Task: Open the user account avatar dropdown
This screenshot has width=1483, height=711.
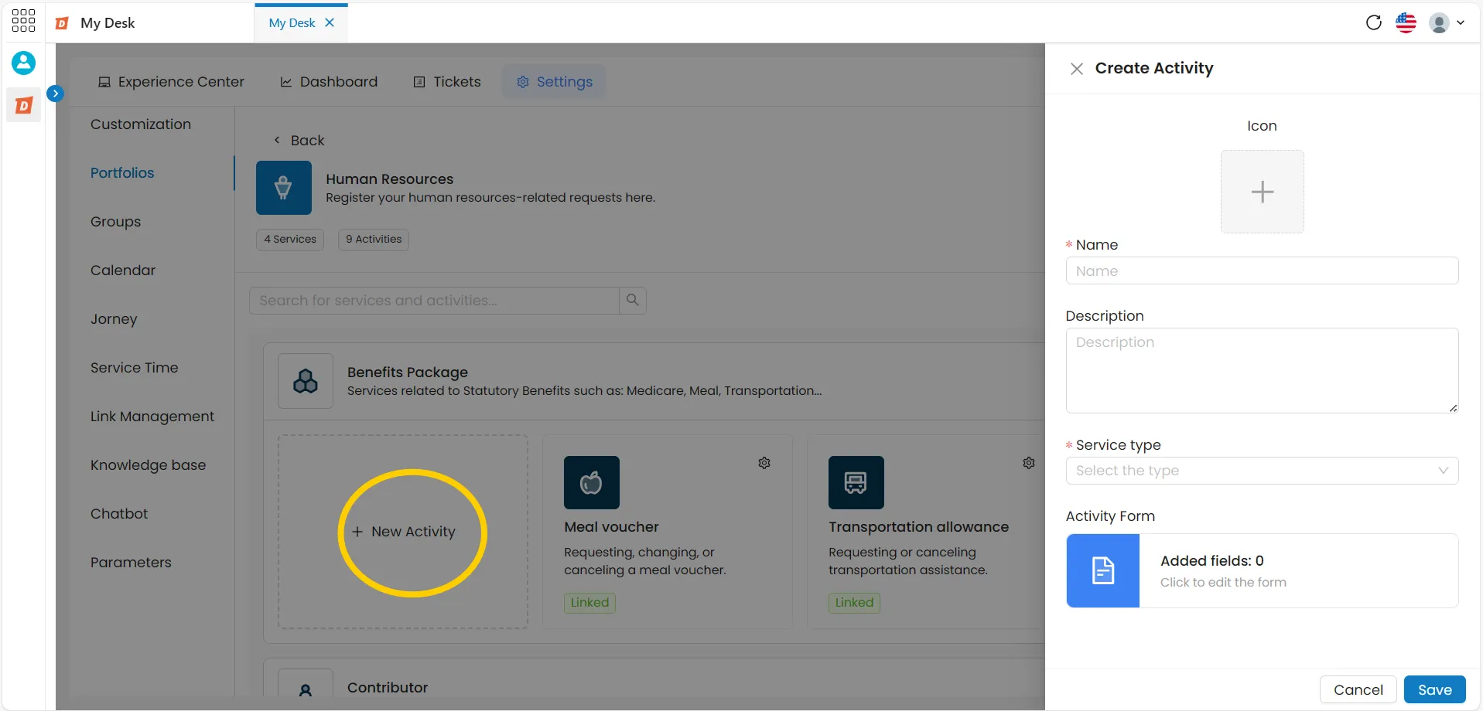Action: (x=1447, y=22)
